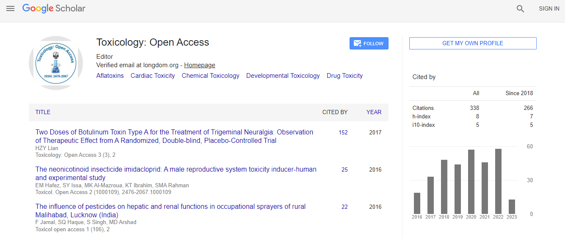
Task: Click the Google Scholar logo
Action: [54, 8]
